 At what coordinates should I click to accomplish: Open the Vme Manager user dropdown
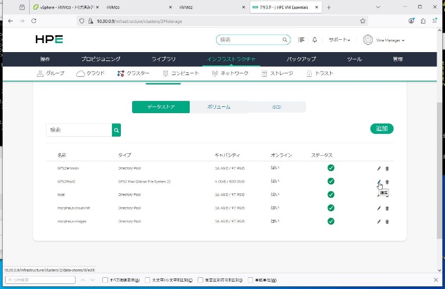pos(384,40)
